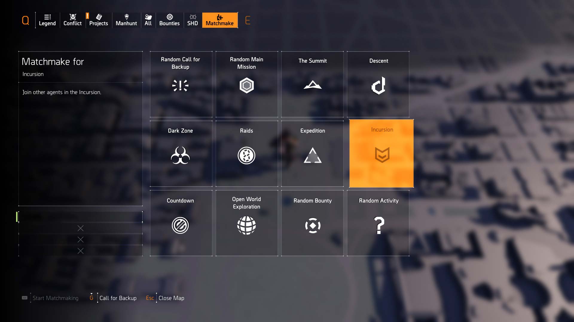Select the Open World Exploration globe icon

pyautogui.click(x=247, y=225)
